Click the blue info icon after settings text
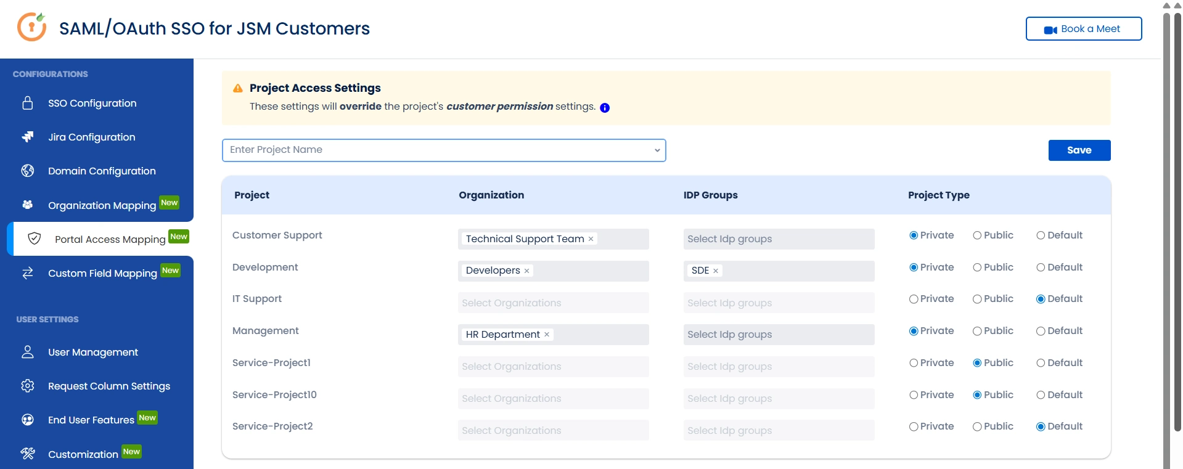 pyautogui.click(x=605, y=108)
